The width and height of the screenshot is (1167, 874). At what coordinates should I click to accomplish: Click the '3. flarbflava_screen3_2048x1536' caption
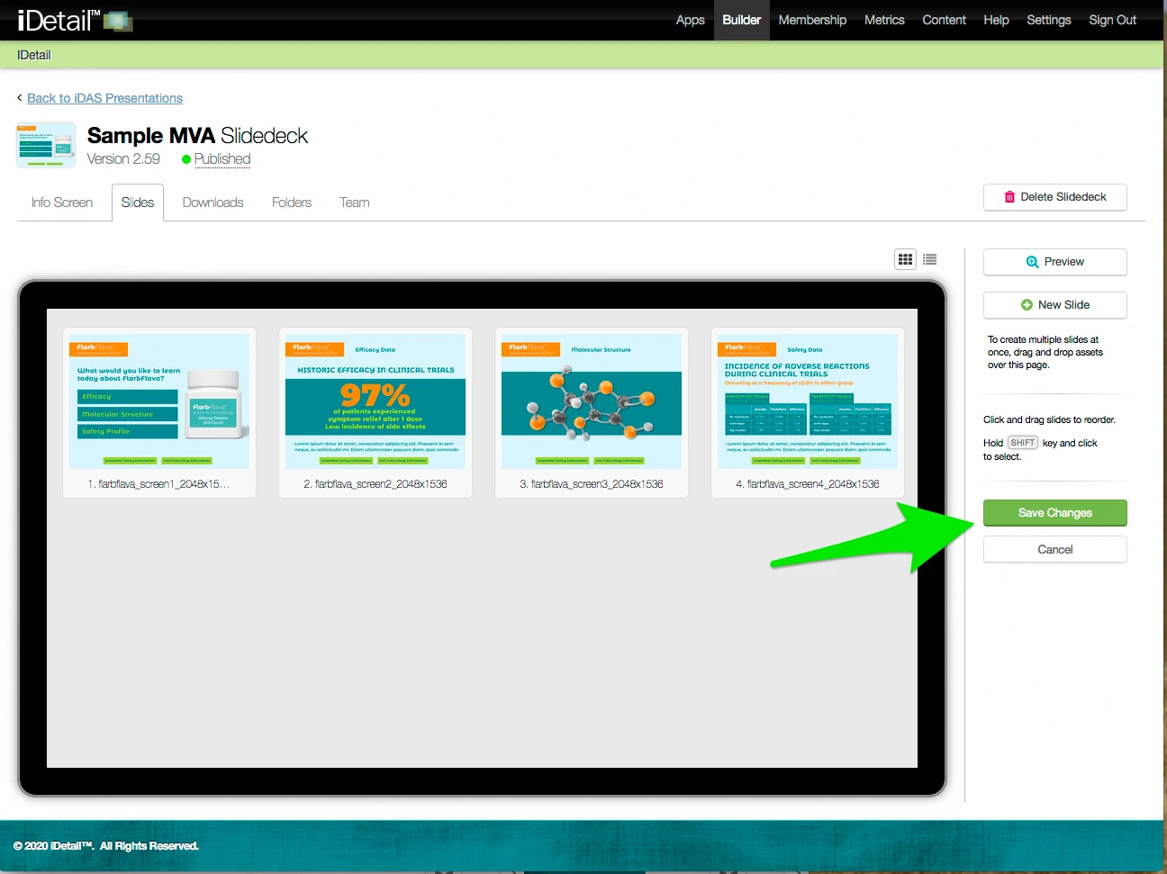pyautogui.click(x=592, y=484)
